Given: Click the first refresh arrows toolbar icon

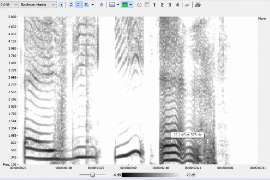Looking at the screenshot, I should coord(71,5).
